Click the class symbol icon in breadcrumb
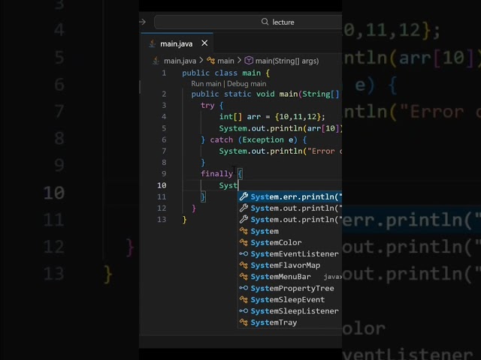The height and width of the screenshot is (360, 481). (210, 61)
